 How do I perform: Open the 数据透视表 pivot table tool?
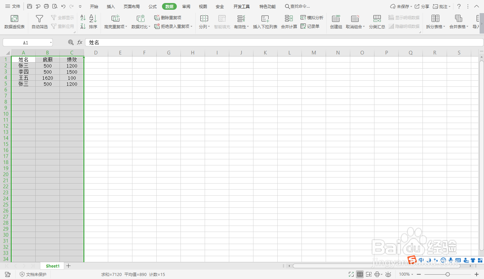point(14,22)
